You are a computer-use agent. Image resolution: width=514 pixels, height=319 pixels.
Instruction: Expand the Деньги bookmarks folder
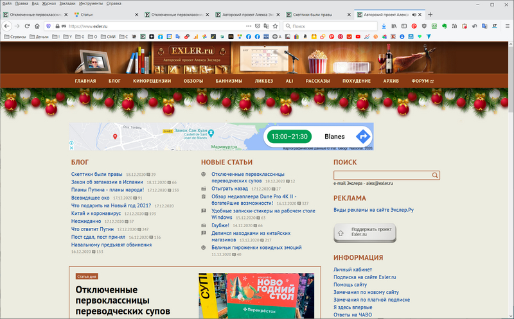pos(39,37)
